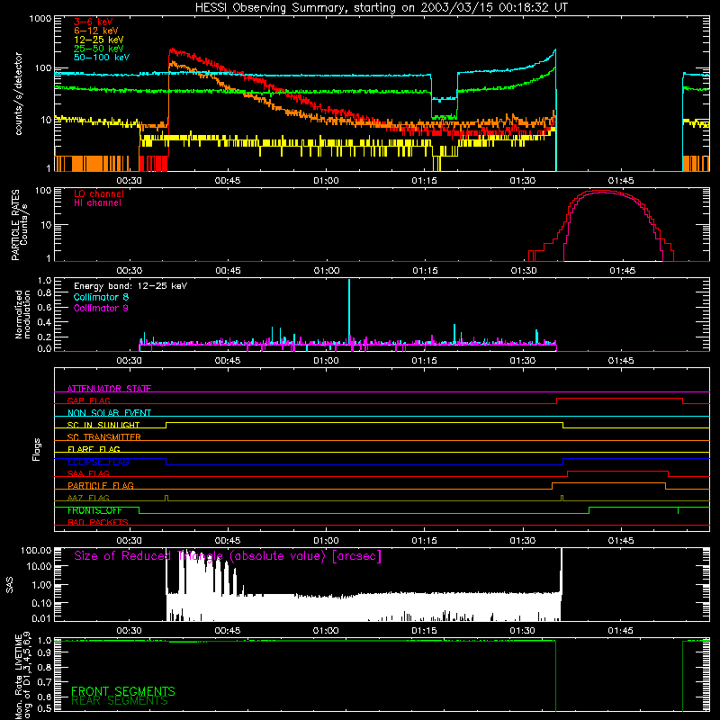Screen dimensions: 720x720
Task: Click the peak of the particle rates hump
Action: (x=602, y=191)
